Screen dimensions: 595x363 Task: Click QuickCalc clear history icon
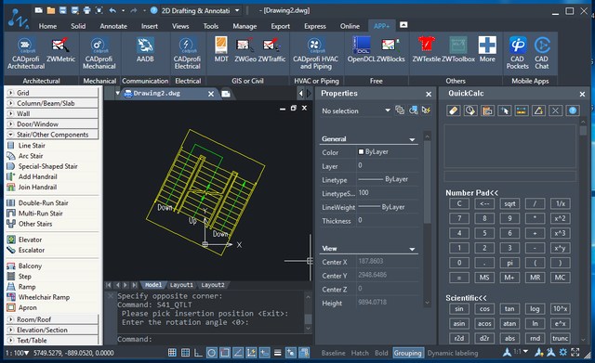coord(470,110)
